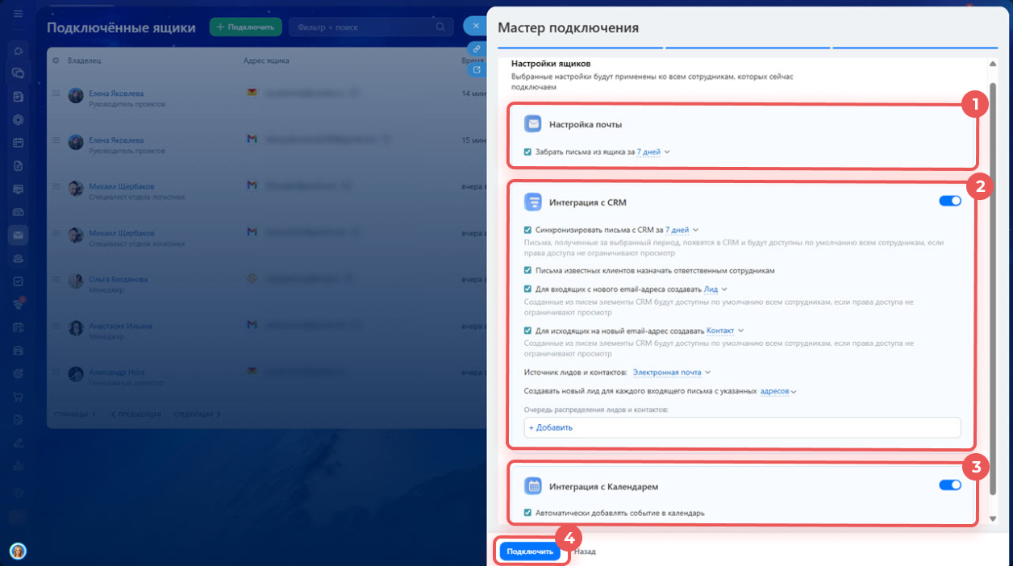Open the Messenger chat icon in sidebar

click(x=18, y=73)
